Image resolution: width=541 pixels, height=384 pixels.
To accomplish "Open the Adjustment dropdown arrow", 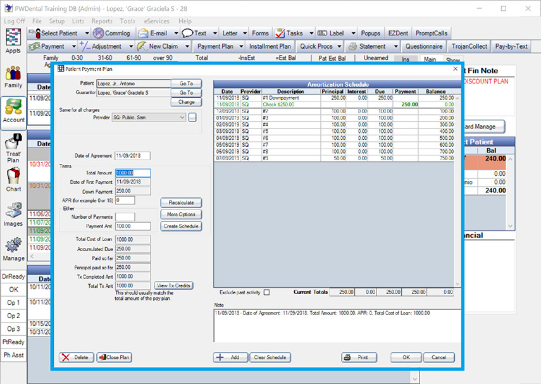I will click(131, 46).
